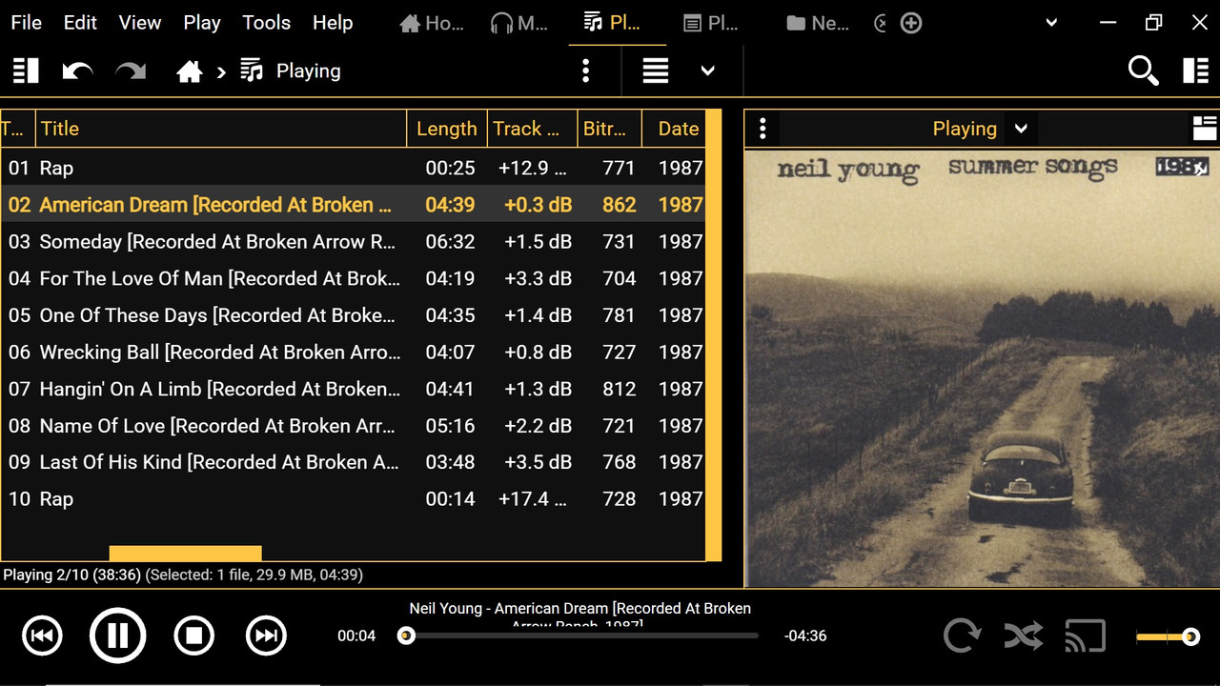Image resolution: width=1220 pixels, height=686 pixels.
Task: Toggle remaining time display -04:36
Action: (805, 636)
